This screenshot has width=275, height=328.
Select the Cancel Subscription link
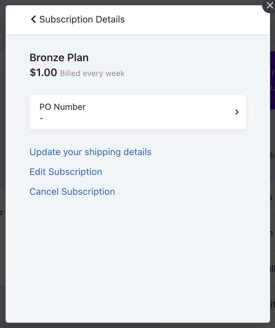[72, 192]
